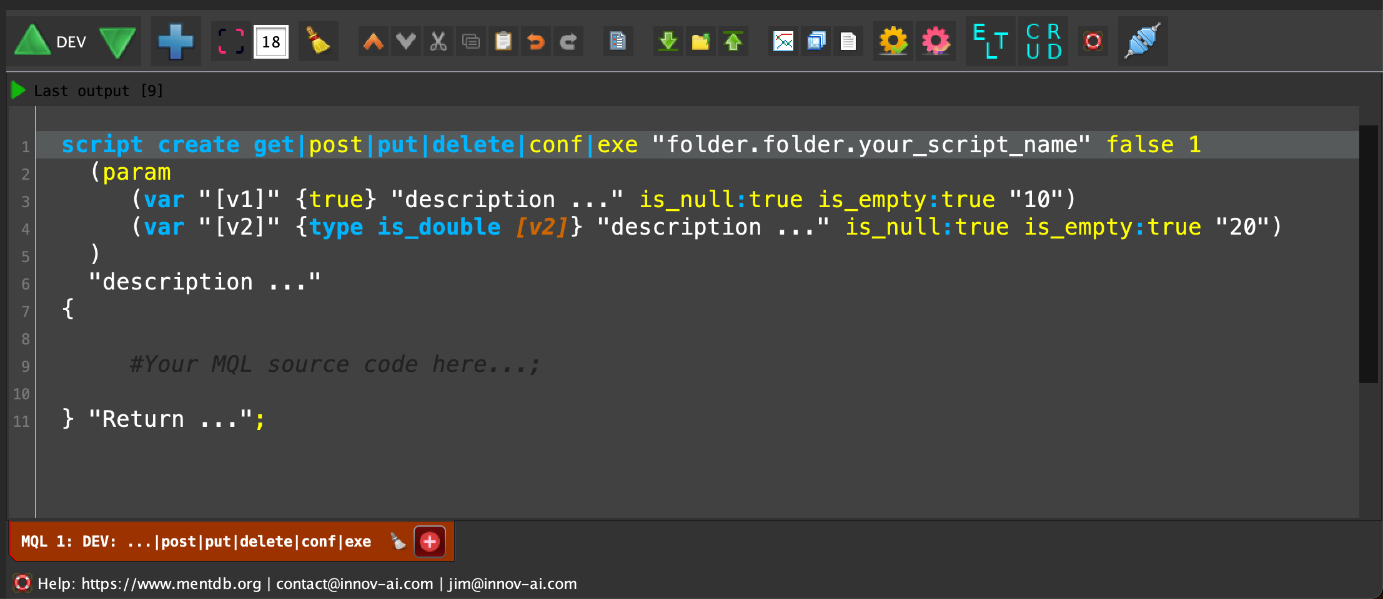Open the ELT tool button
The image size is (1383, 599).
[991, 42]
